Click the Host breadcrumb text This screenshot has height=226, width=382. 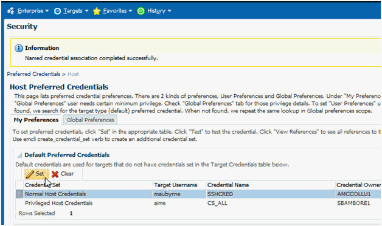tap(73, 74)
